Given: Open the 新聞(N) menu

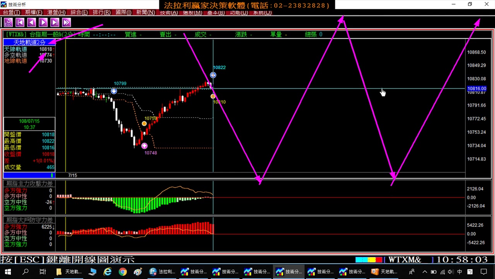Looking at the screenshot, I should pyautogui.click(x=146, y=12).
